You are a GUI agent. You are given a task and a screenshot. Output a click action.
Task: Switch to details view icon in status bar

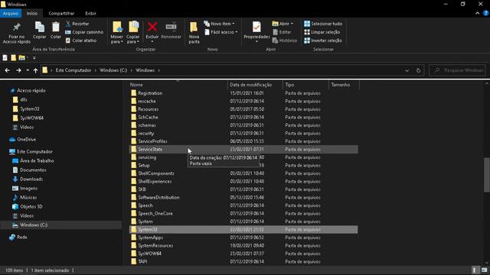click(475, 270)
